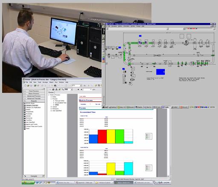Open the Tools menu in Arena
Viewport: 218px width, 187px height.
pos(39,82)
